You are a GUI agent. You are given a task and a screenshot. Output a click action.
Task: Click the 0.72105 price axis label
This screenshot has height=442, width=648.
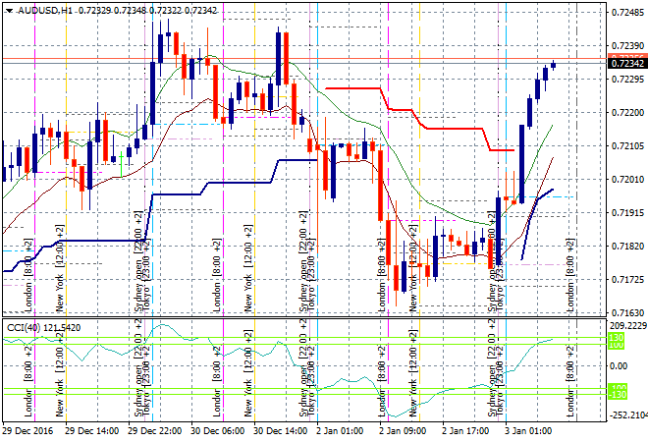627,146
